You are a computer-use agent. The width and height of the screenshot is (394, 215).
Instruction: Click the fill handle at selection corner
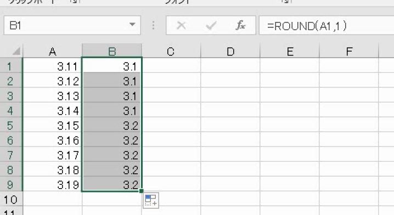point(142,191)
